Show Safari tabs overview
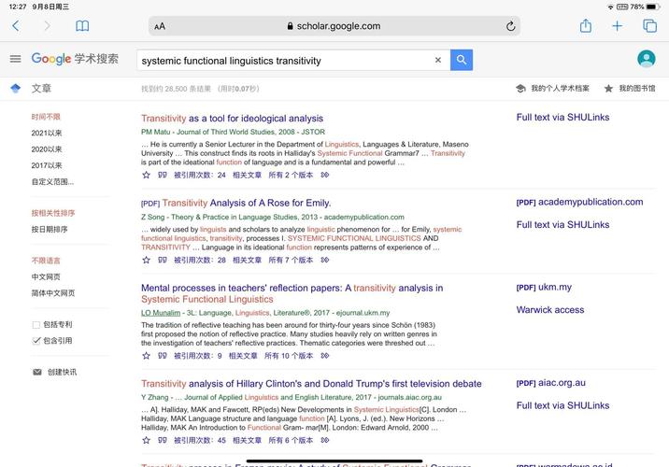Image resolution: width=669 pixels, height=467 pixels. tap(649, 26)
